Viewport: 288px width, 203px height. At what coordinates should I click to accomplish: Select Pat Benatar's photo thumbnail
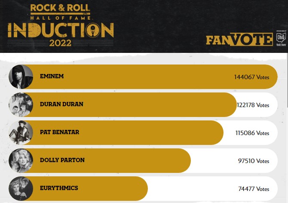21,132
